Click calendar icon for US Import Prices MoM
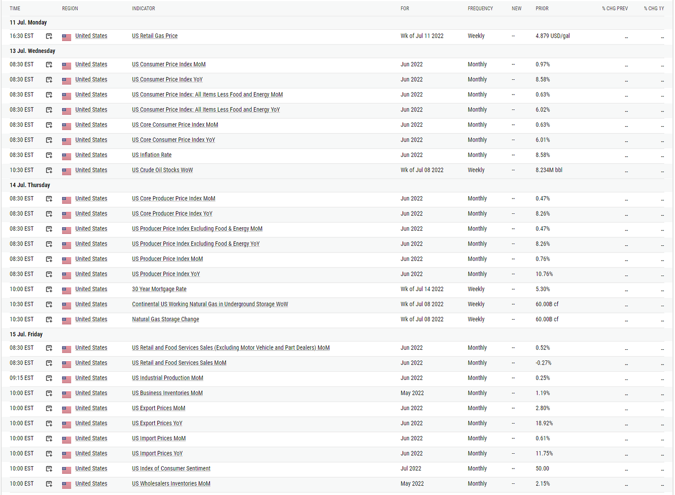This screenshot has height=495, width=675. coord(49,439)
